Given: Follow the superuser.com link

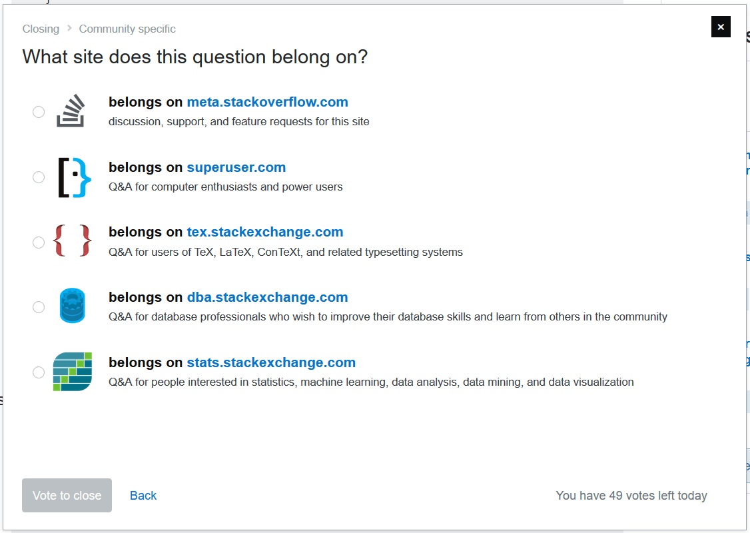Looking at the screenshot, I should (236, 167).
